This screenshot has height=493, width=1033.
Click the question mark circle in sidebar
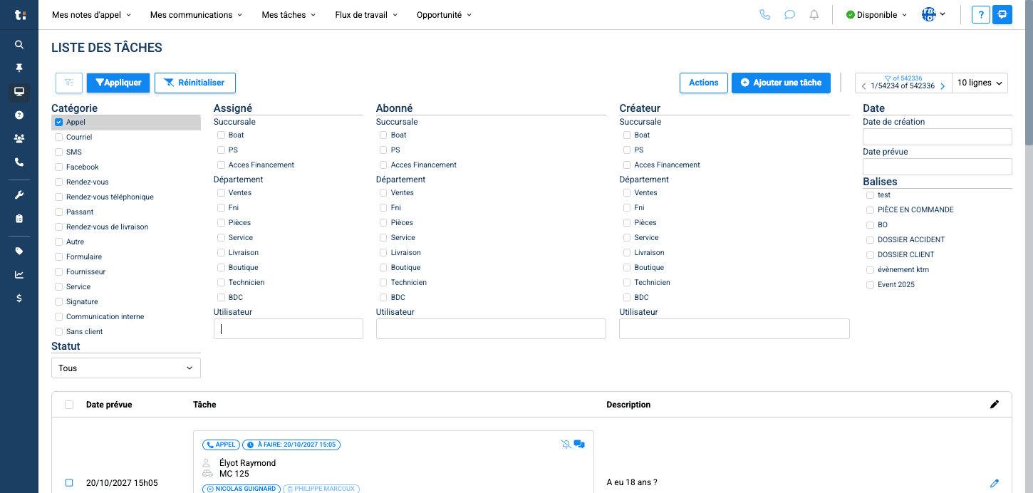coord(19,115)
